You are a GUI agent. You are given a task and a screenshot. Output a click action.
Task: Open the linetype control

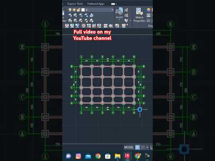tap(149, 21)
